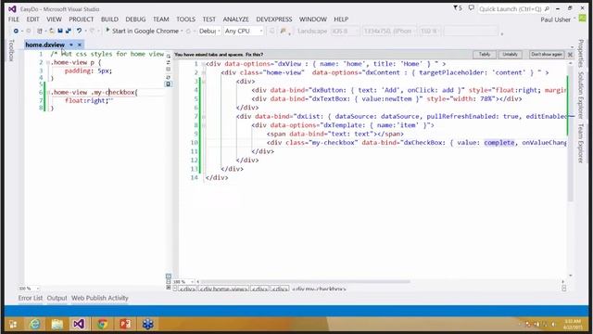The height and width of the screenshot is (334, 593).
Task: Click the Undo toolbar icon
Action: pyautogui.click(x=79, y=31)
